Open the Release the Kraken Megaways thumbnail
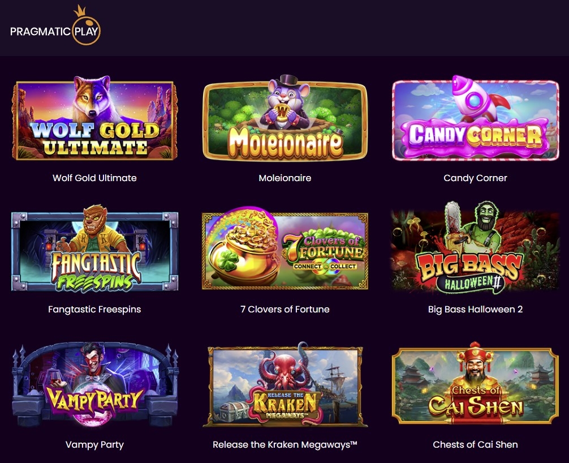The width and height of the screenshot is (569, 463). 285,384
